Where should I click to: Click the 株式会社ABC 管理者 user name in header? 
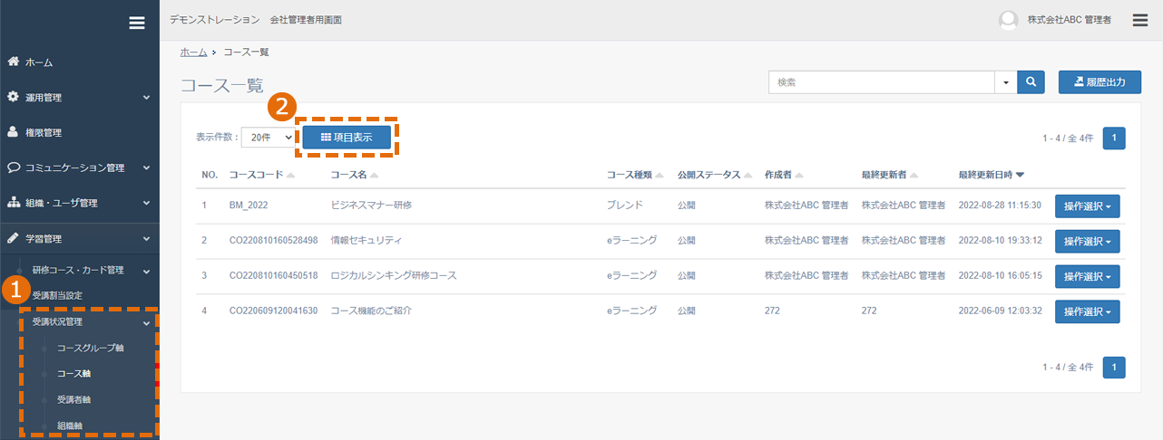tap(1070, 20)
